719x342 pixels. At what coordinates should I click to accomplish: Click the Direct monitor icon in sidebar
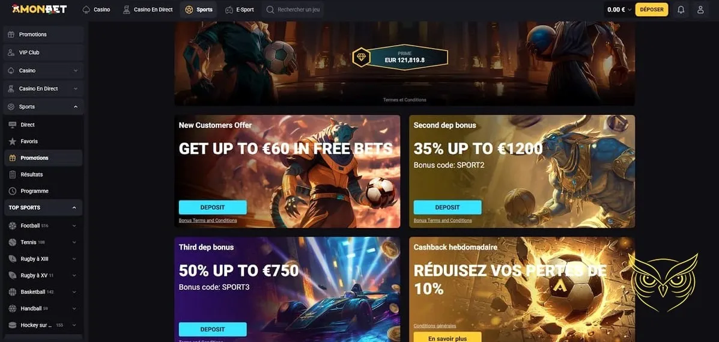pos(13,125)
